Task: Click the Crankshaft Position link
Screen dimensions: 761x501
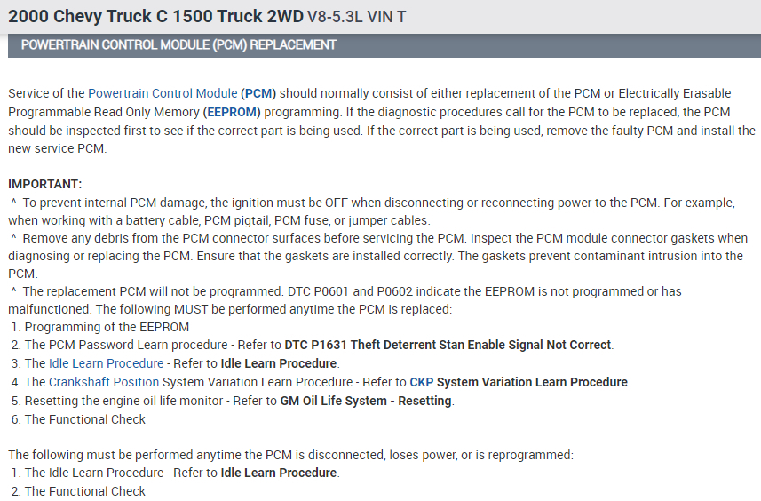Action: [104, 382]
